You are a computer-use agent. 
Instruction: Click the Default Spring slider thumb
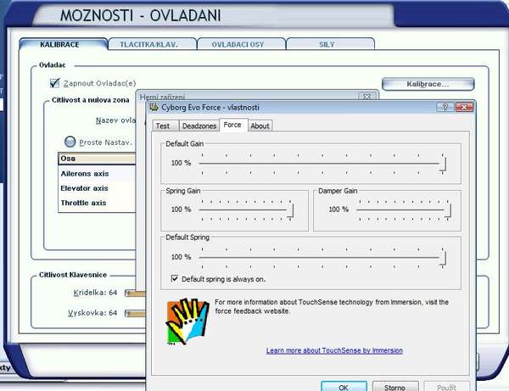[x=443, y=259]
